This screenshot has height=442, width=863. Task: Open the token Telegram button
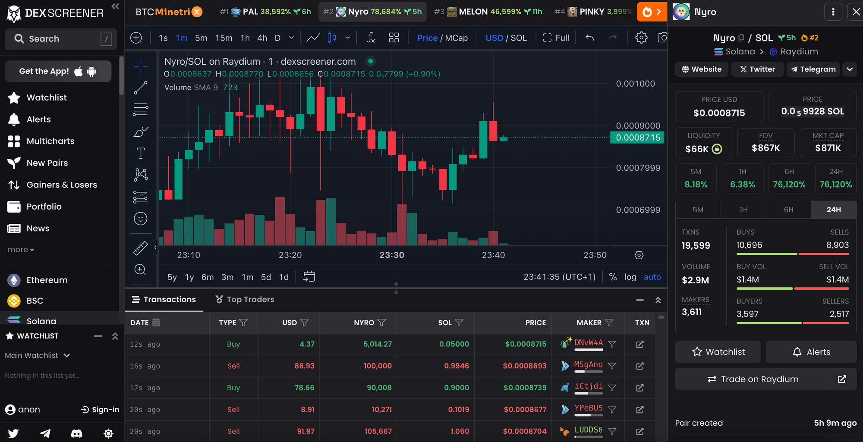pos(813,69)
